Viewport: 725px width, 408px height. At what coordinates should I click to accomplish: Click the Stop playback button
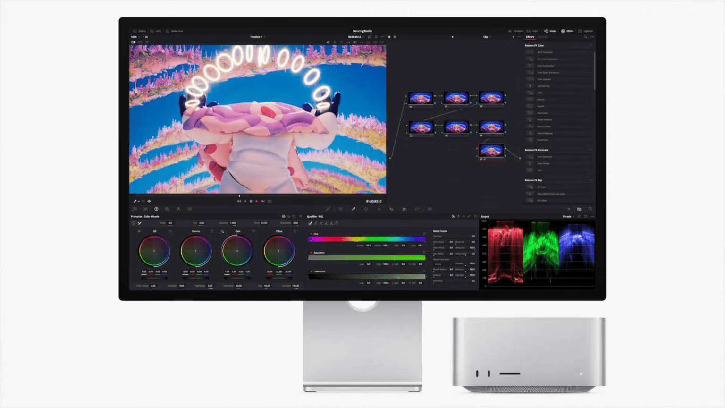[x=251, y=201]
